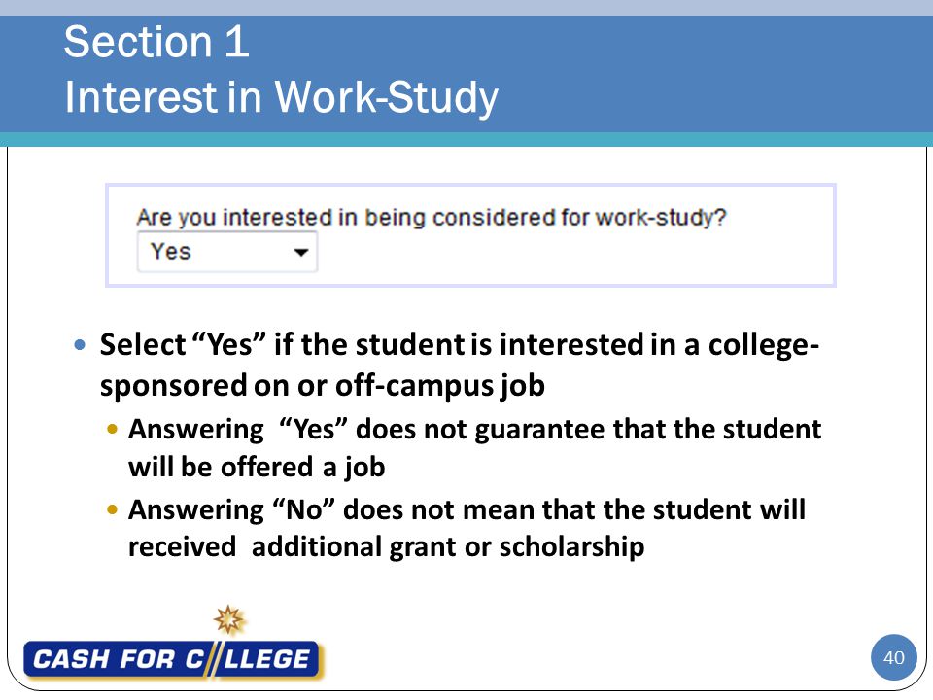Click the orange bullet before Answering Yes

coord(112,429)
